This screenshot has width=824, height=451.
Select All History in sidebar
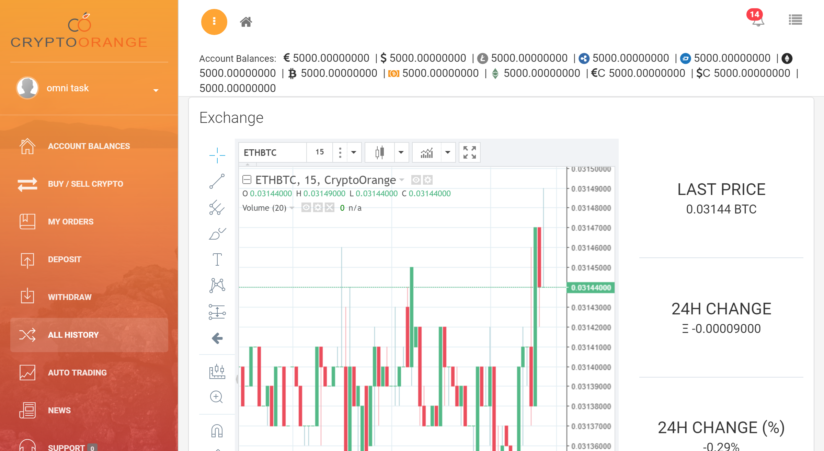point(89,335)
